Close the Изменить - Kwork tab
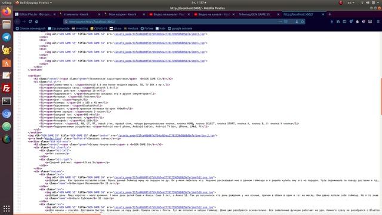Screen dimensions: 382x215 pos(99,14)
